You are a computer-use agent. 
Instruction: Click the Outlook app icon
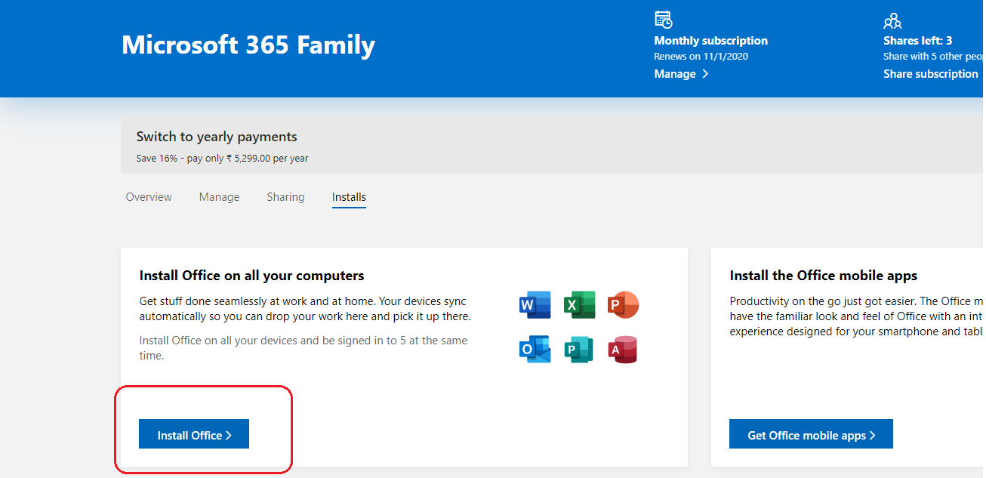click(x=535, y=350)
